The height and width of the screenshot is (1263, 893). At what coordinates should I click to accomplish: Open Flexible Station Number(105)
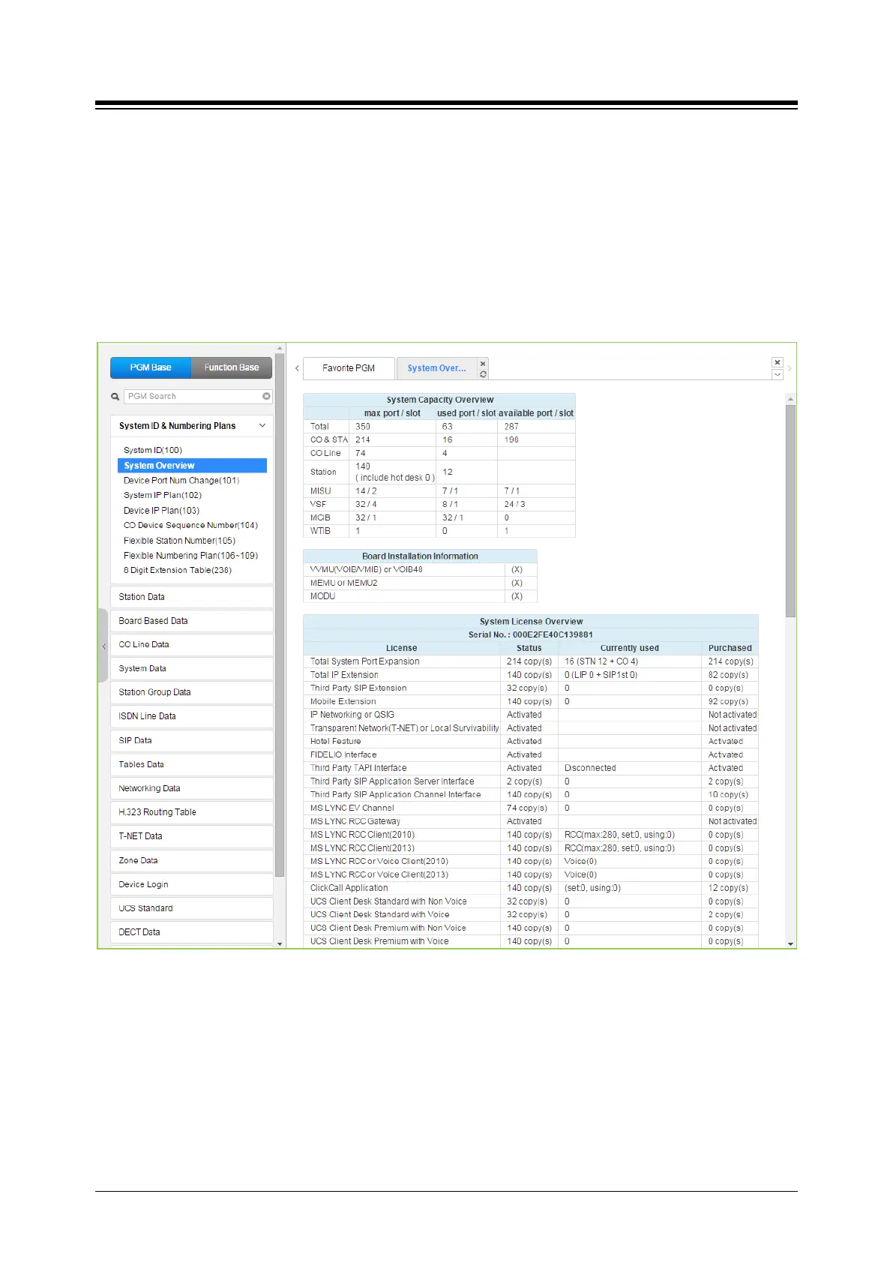179,541
